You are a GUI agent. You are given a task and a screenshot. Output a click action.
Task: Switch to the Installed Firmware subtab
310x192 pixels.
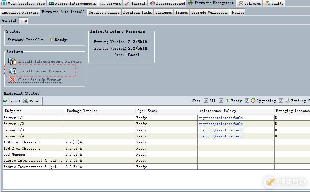pos(20,12)
